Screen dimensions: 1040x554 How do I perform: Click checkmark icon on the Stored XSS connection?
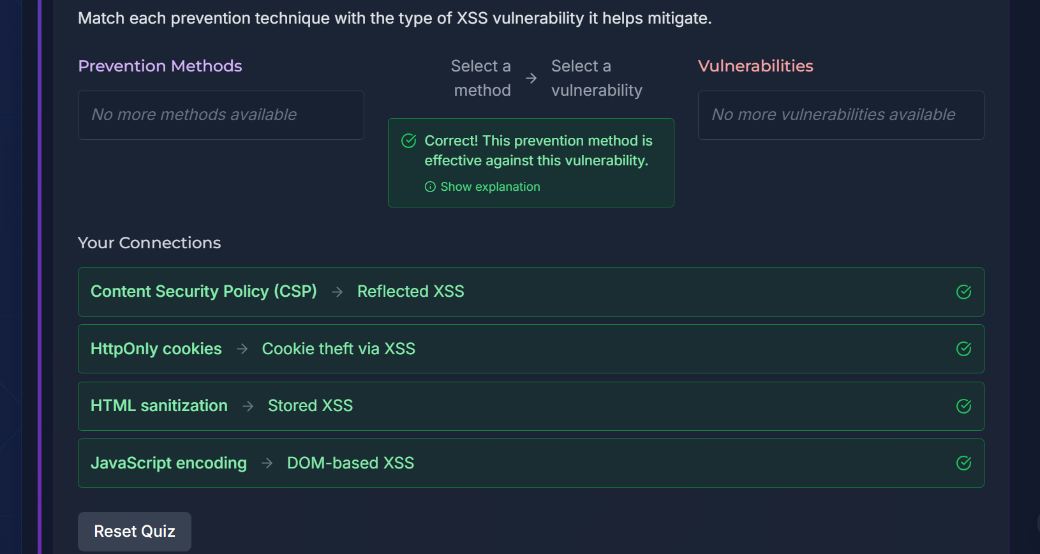(x=963, y=407)
